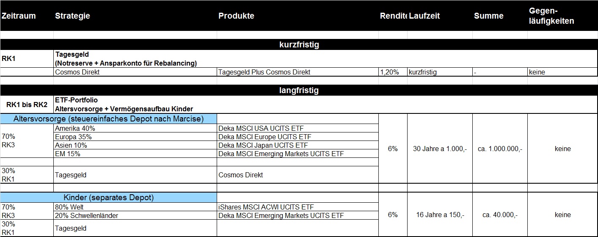The width and height of the screenshot is (598, 237).
Task: Select the "Tagesgeld Plus Cosmos Direkt" cell
Action: (264, 72)
